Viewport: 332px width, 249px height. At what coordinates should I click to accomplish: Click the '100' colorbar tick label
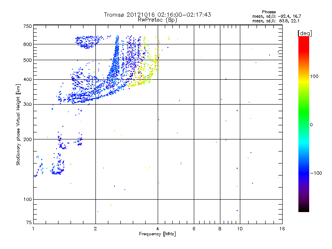point(314,76)
